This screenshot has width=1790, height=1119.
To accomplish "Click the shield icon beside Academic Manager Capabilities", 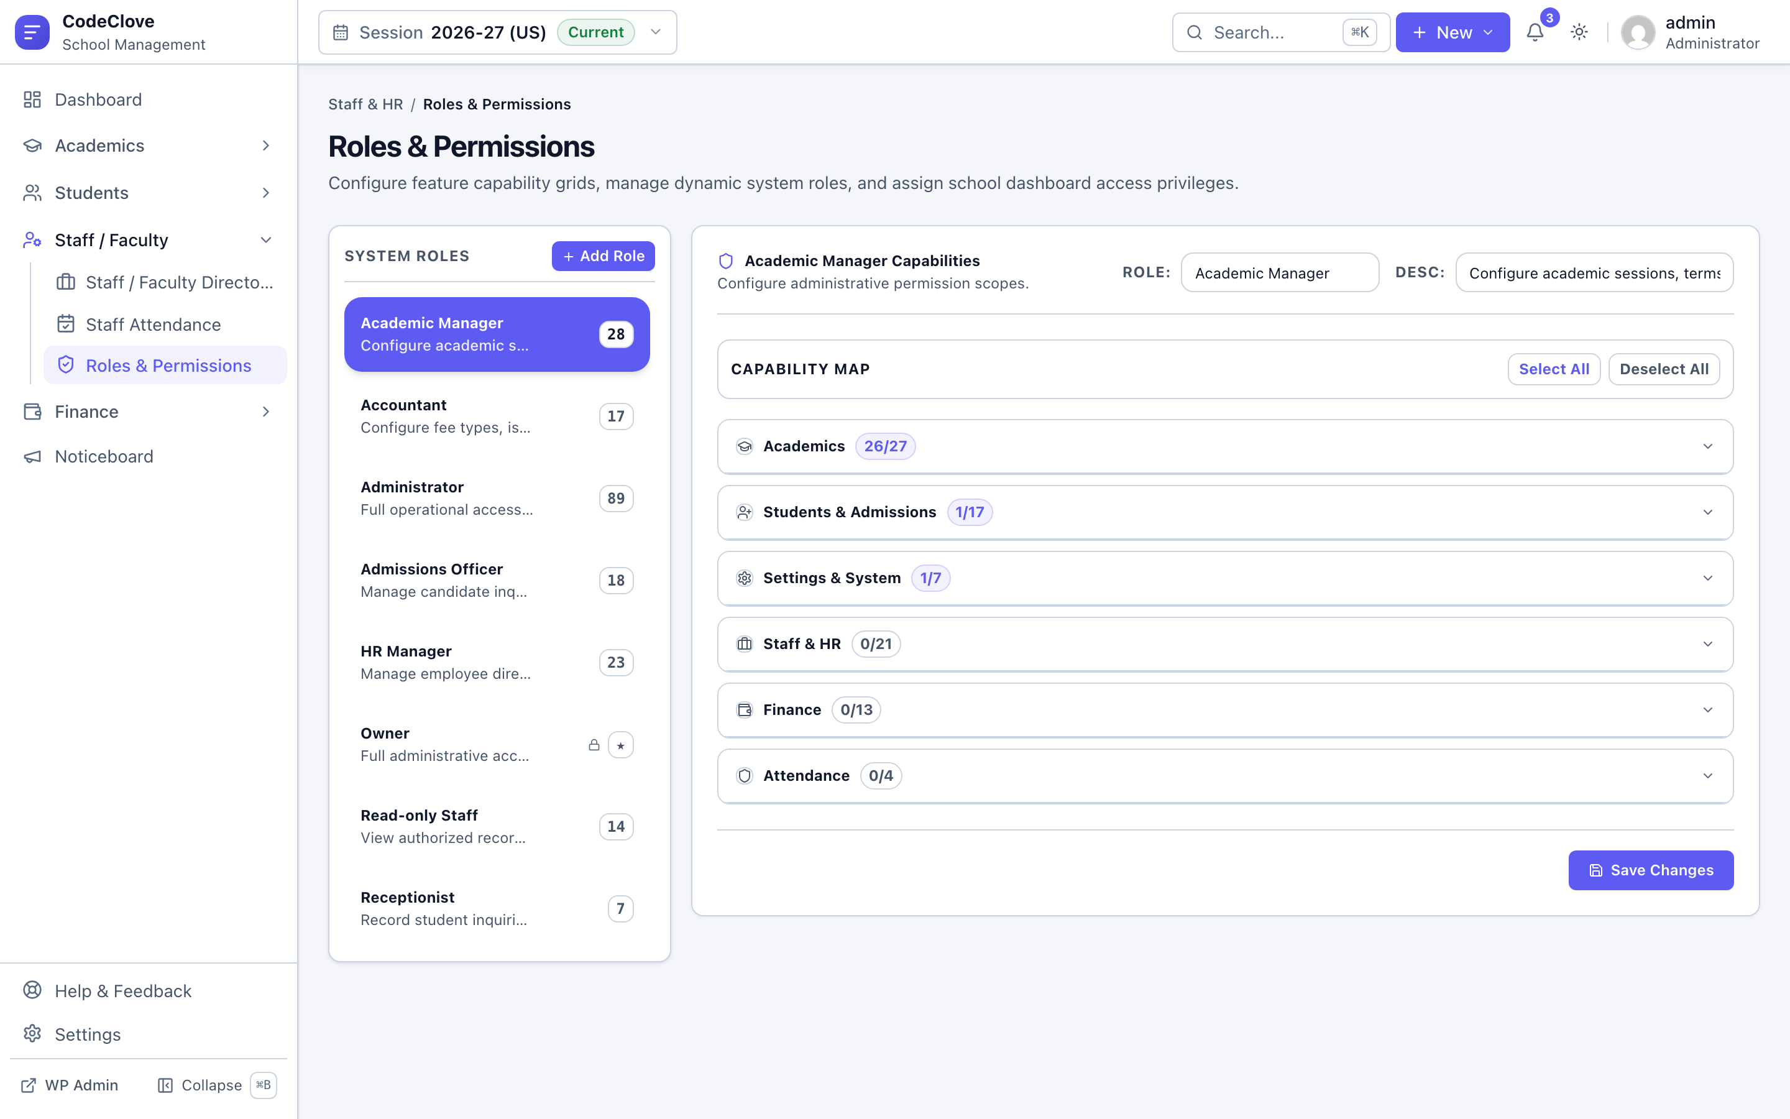I will [725, 261].
